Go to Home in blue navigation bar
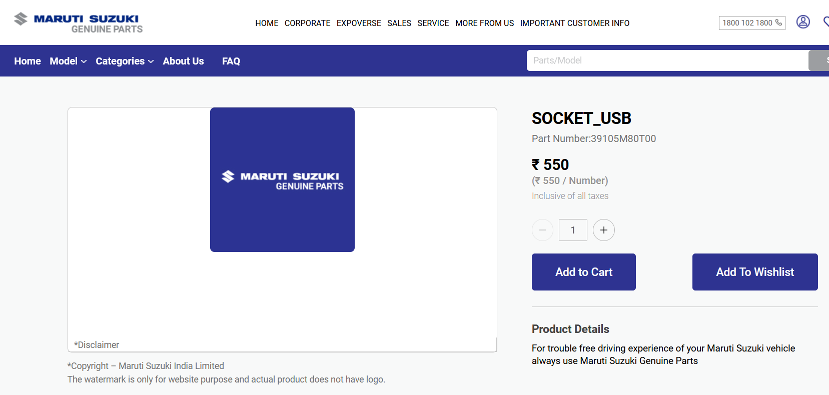Screen dimensions: 829x395 tap(28, 61)
